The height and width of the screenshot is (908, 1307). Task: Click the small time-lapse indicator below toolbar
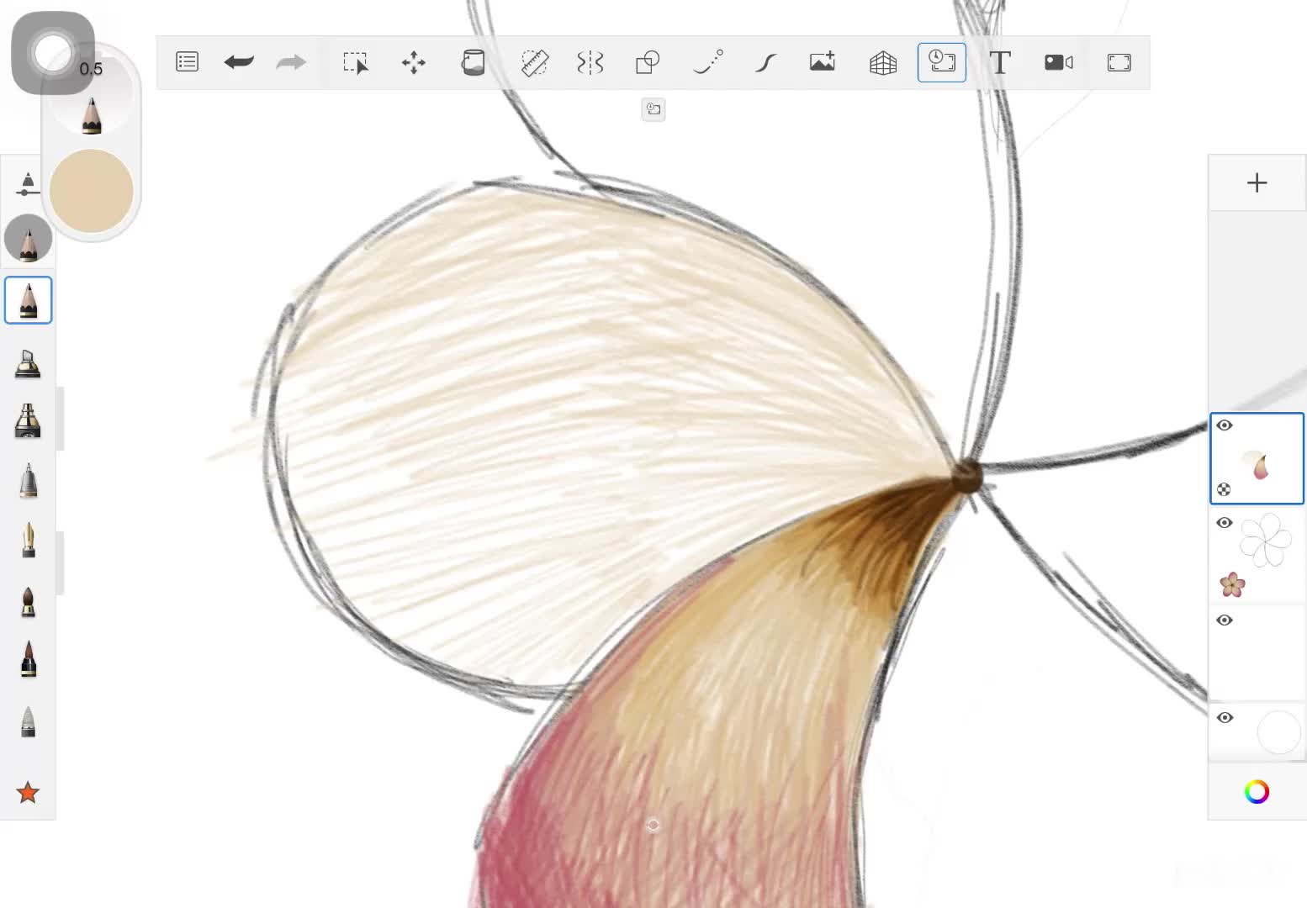pyautogui.click(x=653, y=109)
